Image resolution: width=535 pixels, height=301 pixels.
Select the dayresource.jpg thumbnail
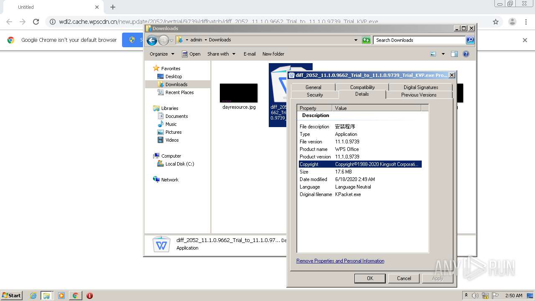pos(239,93)
